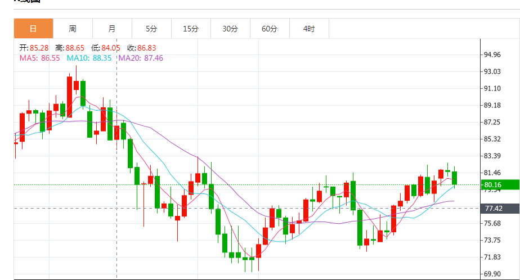Click the 94.96 label on the price axis
This screenshot has height=280, width=520.
click(492, 55)
